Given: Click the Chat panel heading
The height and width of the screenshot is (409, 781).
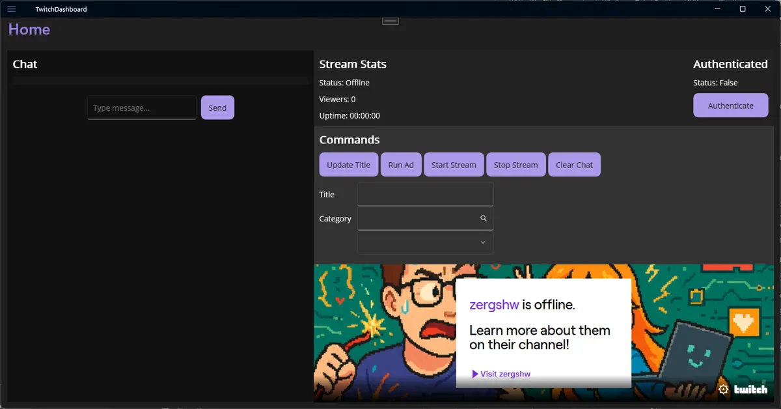Looking at the screenshot, I should point(25,64).
